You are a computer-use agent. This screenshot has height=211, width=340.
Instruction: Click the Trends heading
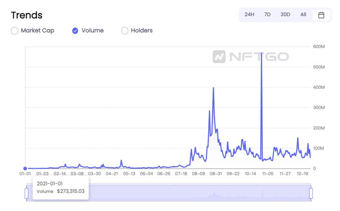(x=27, y=15)
